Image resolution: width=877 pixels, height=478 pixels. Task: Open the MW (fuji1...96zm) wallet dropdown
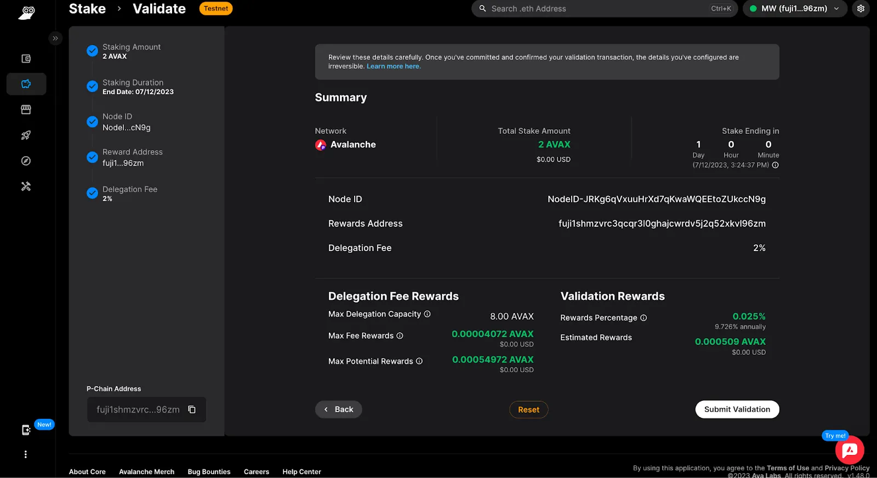[795, 9]
